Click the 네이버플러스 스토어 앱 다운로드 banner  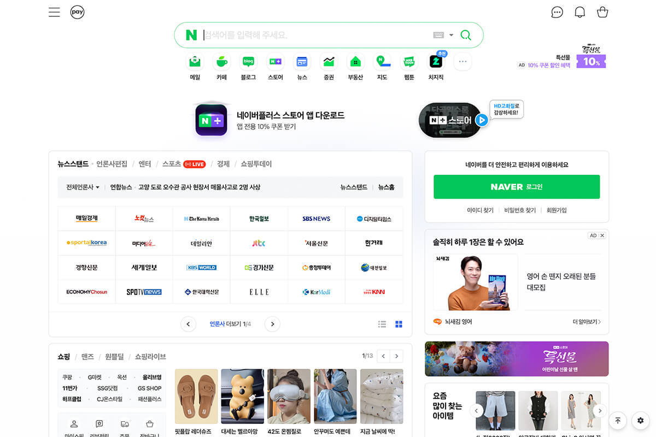pos(270,120)
